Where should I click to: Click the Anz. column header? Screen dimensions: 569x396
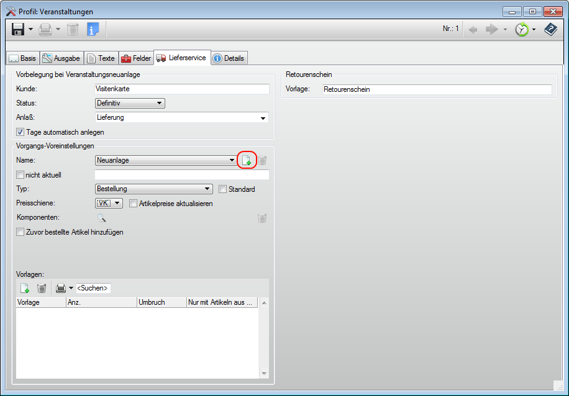pos(101,302)
